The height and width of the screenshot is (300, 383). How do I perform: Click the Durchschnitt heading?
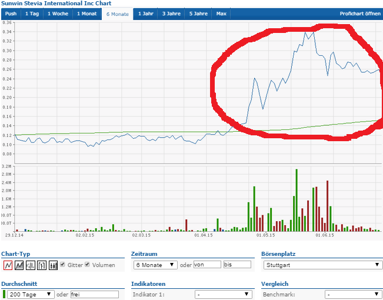pos(19,284)
